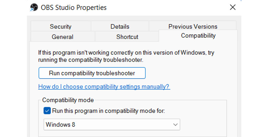The width and height of the screenshot is (275, 137).
Task: Click the 'Compatibility mode' group label
Action: tap(68, 100)
